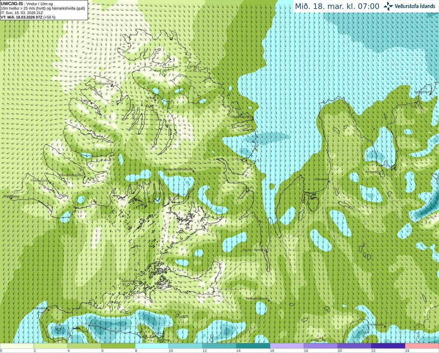Click the Holtavörðuheiði station dot marker

tap(269, 301)
